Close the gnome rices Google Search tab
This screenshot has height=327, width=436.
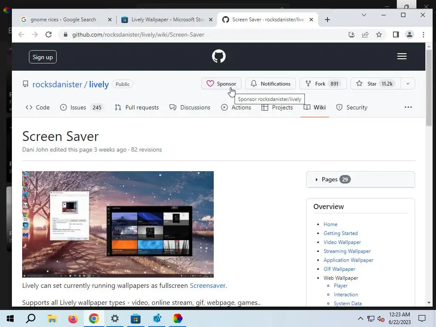coord(109,20)
